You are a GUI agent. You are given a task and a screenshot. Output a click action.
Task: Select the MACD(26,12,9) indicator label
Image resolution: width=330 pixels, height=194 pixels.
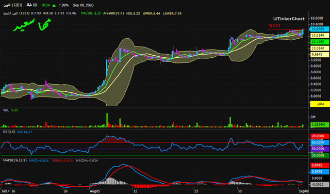pos(15,160)
